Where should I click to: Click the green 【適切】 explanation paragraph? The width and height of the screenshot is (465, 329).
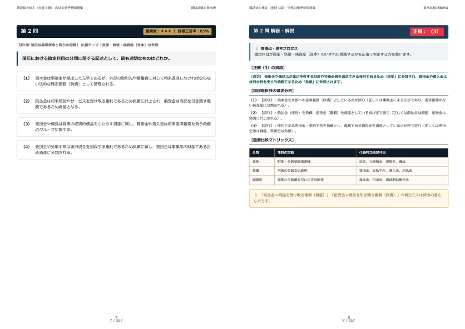pyautogui.click(x=348, y=79)
